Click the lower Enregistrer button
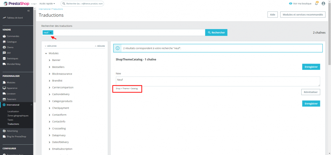 tap(311, 103)
